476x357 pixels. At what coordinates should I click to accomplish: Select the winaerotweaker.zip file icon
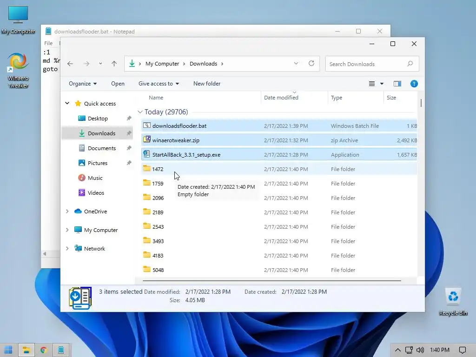147,139
